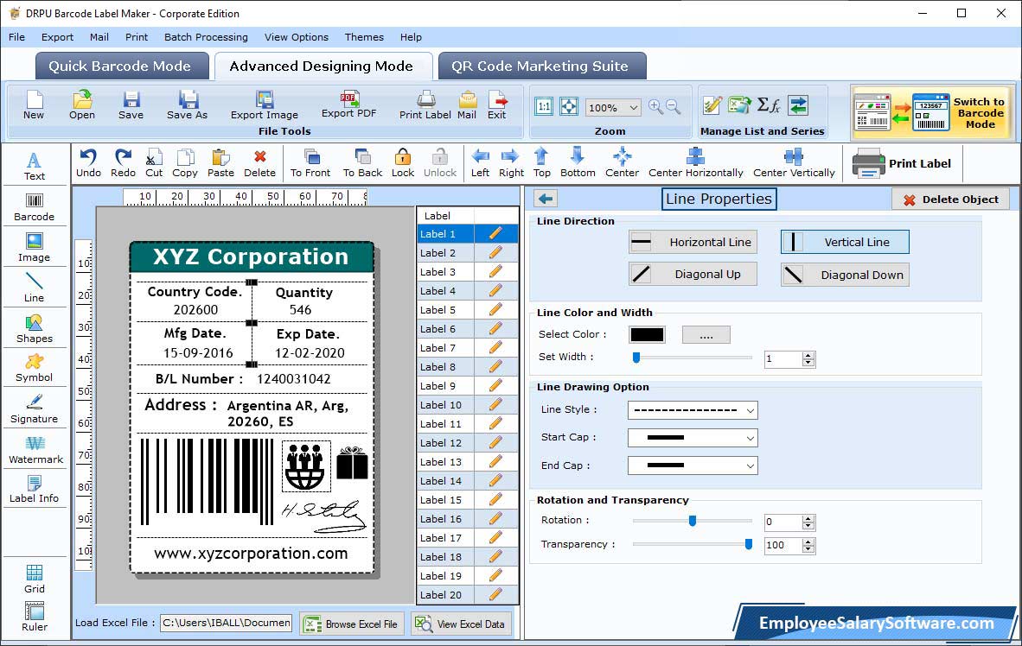Pick the Line drawing tool

click(34, 288)
